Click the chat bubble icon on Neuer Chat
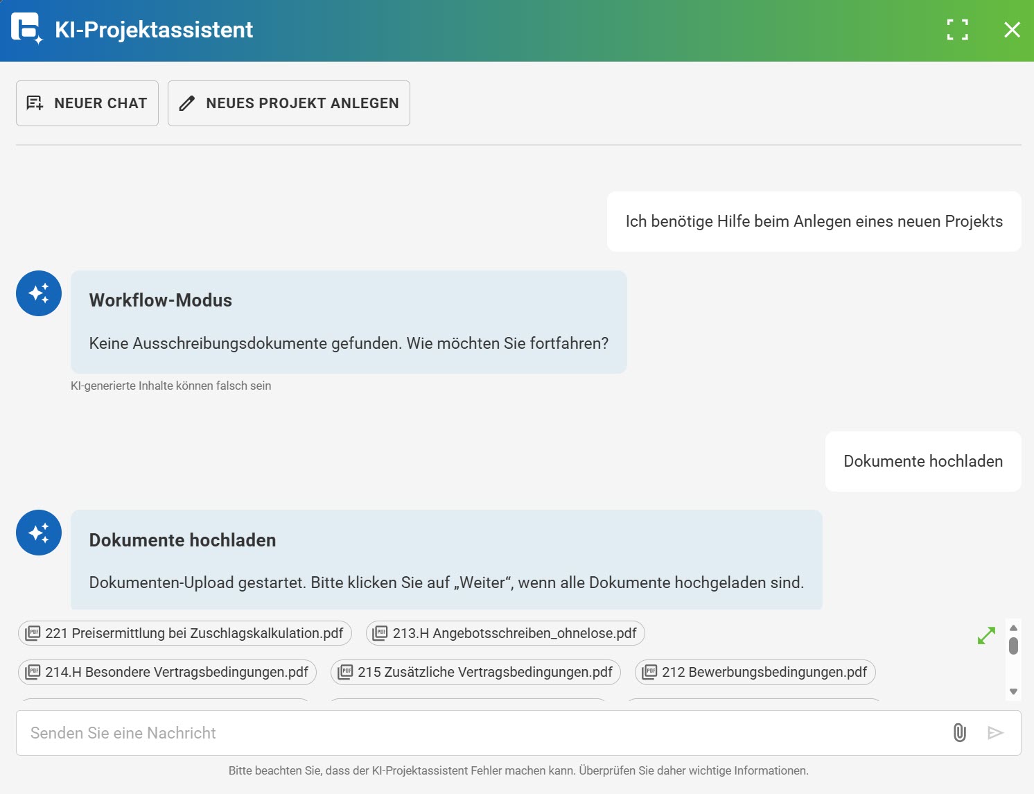 35,103
